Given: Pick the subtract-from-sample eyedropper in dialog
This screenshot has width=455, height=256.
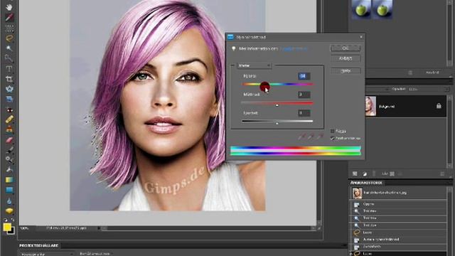Looking at the screenshot, I should click(320, 137).
